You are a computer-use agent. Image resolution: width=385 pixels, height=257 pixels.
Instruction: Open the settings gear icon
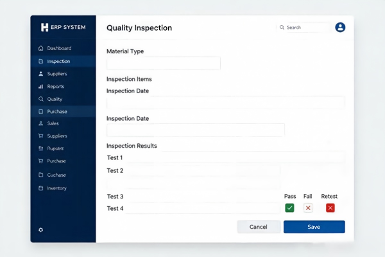coord(41,230)
